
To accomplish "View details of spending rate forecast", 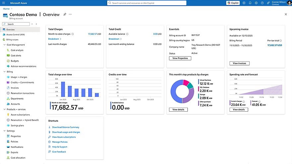I will (x=239, y=110).
